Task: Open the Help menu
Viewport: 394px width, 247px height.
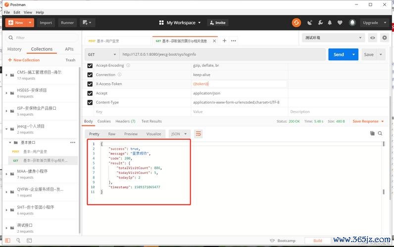Action: coord(40,12)
